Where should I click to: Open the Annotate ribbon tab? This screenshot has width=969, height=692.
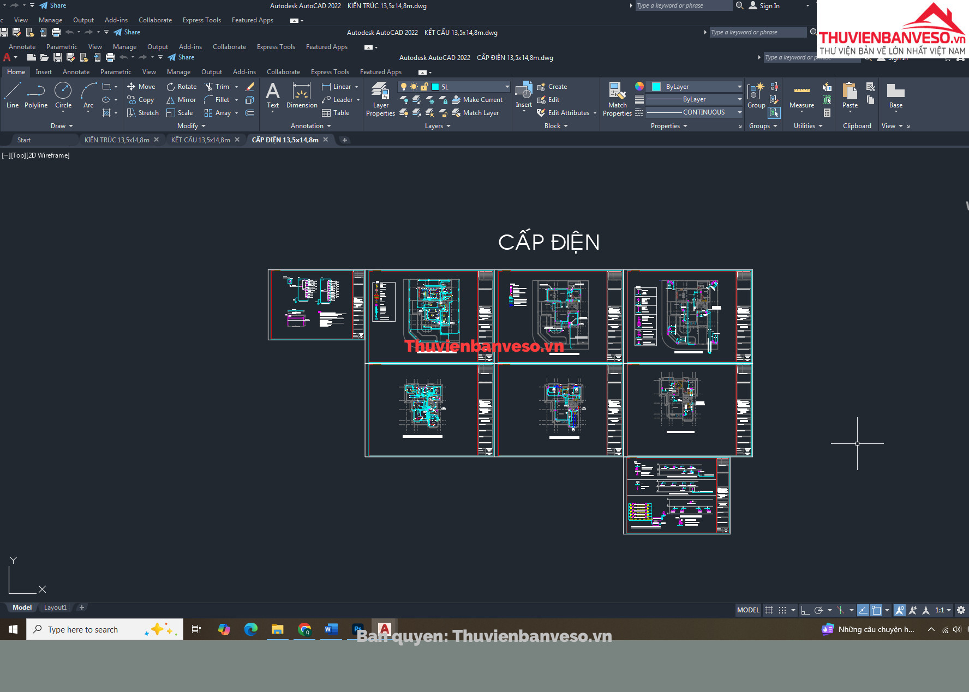click(76, 72)
